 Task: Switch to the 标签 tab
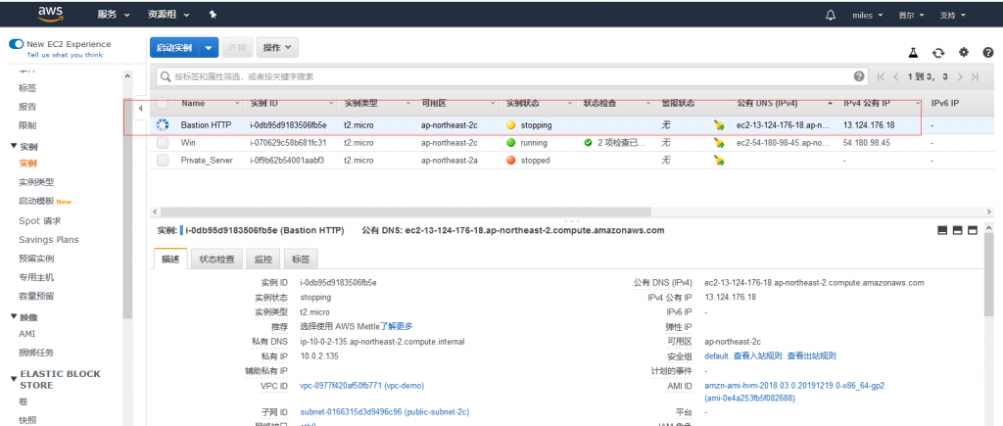tap(301, 260)
